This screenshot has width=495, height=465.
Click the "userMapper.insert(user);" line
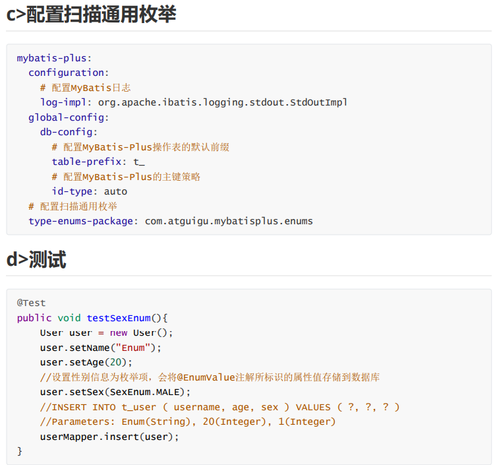click(x=109, y=437)
